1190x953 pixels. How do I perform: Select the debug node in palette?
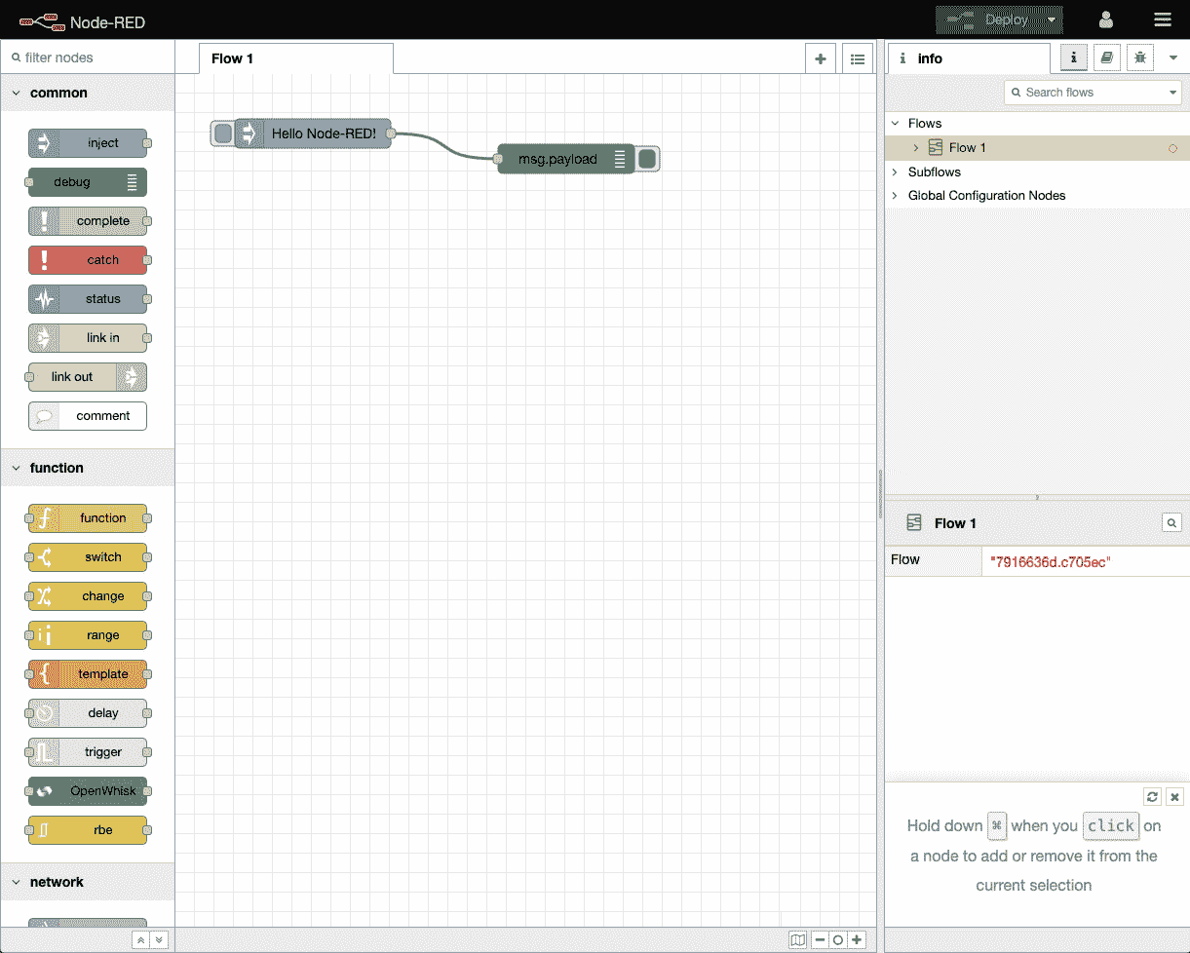(x=88, y=182)
